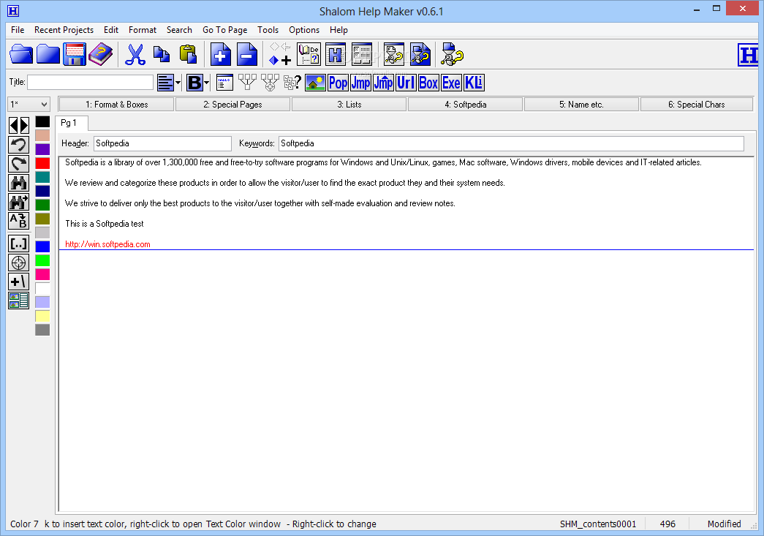Click the square brackets icon
764x536 pixels.
[x=18, y=244]
